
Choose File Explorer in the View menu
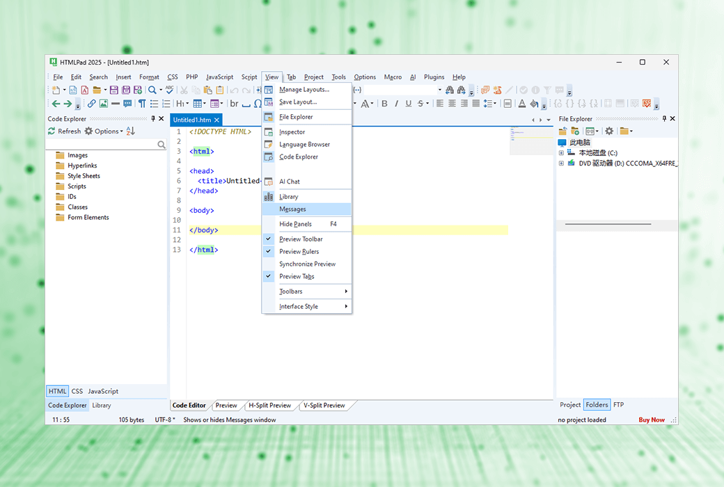click(306, 117)
